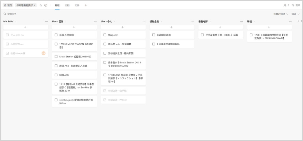Image resolution: width=303 pixels, height=141 pixels.
Task: Open the silent majority 爱情开始的地方那场 live card
Action: click(x=74, y=102)
